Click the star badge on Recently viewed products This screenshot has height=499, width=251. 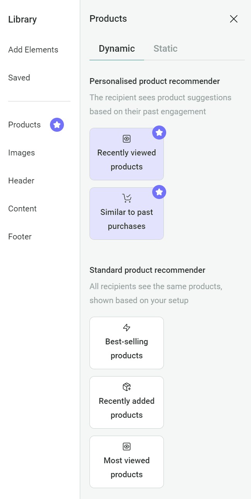[x=159, y=133]
